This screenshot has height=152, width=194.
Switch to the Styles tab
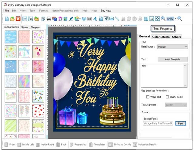[25, 27]
